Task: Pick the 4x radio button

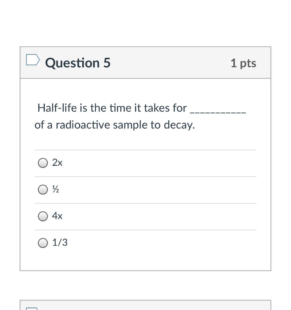Action: (43, 216)
